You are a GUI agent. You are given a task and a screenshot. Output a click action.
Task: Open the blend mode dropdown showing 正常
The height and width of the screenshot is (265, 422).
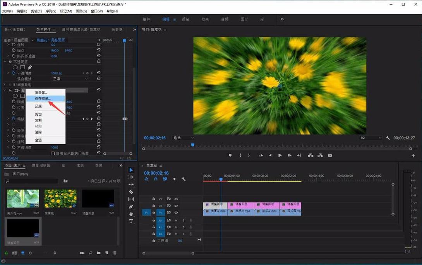tap(70, 79)
